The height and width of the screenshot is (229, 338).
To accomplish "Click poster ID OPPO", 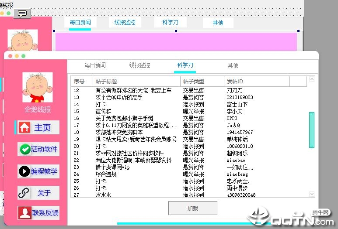I will [232, 118].
